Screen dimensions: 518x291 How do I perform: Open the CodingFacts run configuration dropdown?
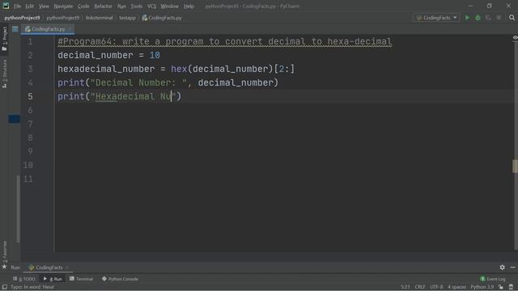[x=436, y=18]
